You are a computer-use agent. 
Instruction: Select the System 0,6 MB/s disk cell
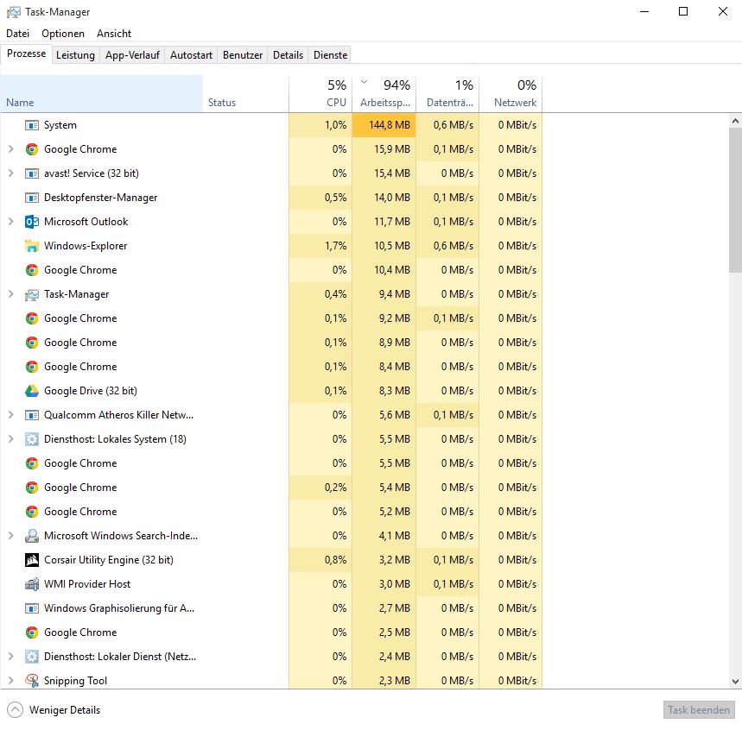click(x=447, y=125)
